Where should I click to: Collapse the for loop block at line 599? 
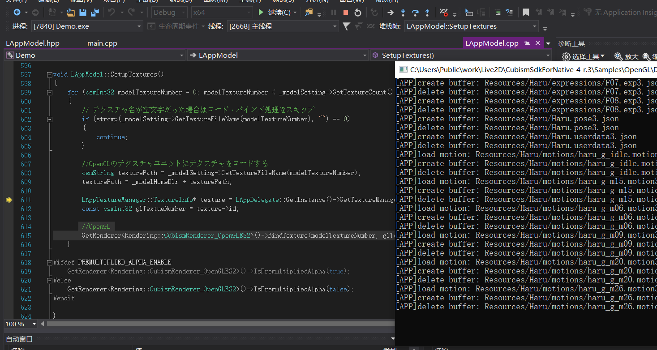(49, 93)
